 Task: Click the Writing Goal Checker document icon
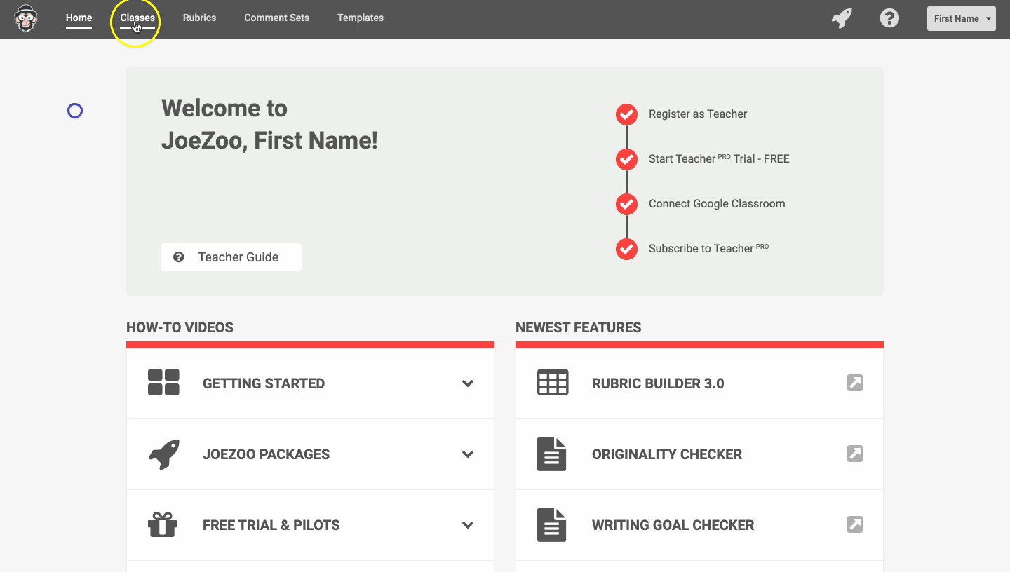[551, 525]
